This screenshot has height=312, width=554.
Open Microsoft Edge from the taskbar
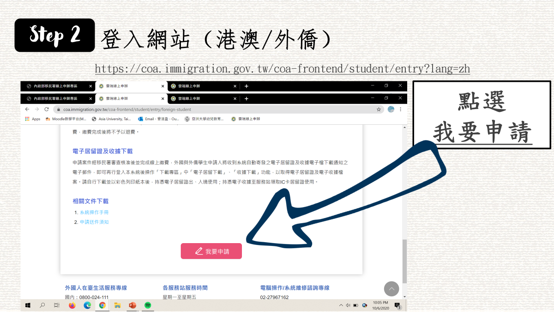(x=87, y=306)
